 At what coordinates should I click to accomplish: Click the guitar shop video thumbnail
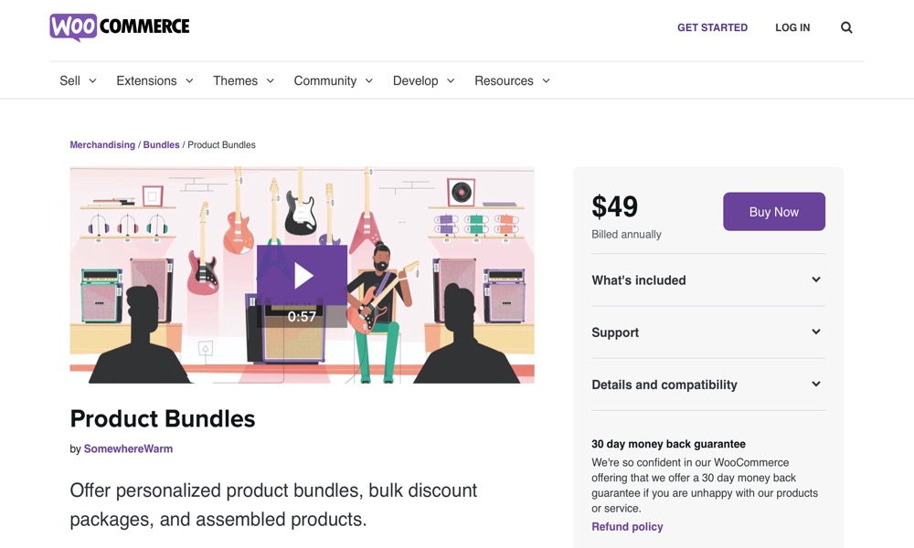click(x=302, y=276)
